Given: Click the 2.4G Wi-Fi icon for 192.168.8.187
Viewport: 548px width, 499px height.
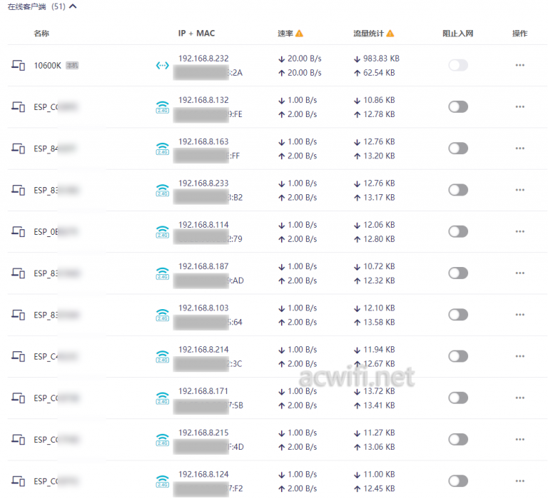Looking at the screenshot, I should pyautogui.click(x=162, y=273).
